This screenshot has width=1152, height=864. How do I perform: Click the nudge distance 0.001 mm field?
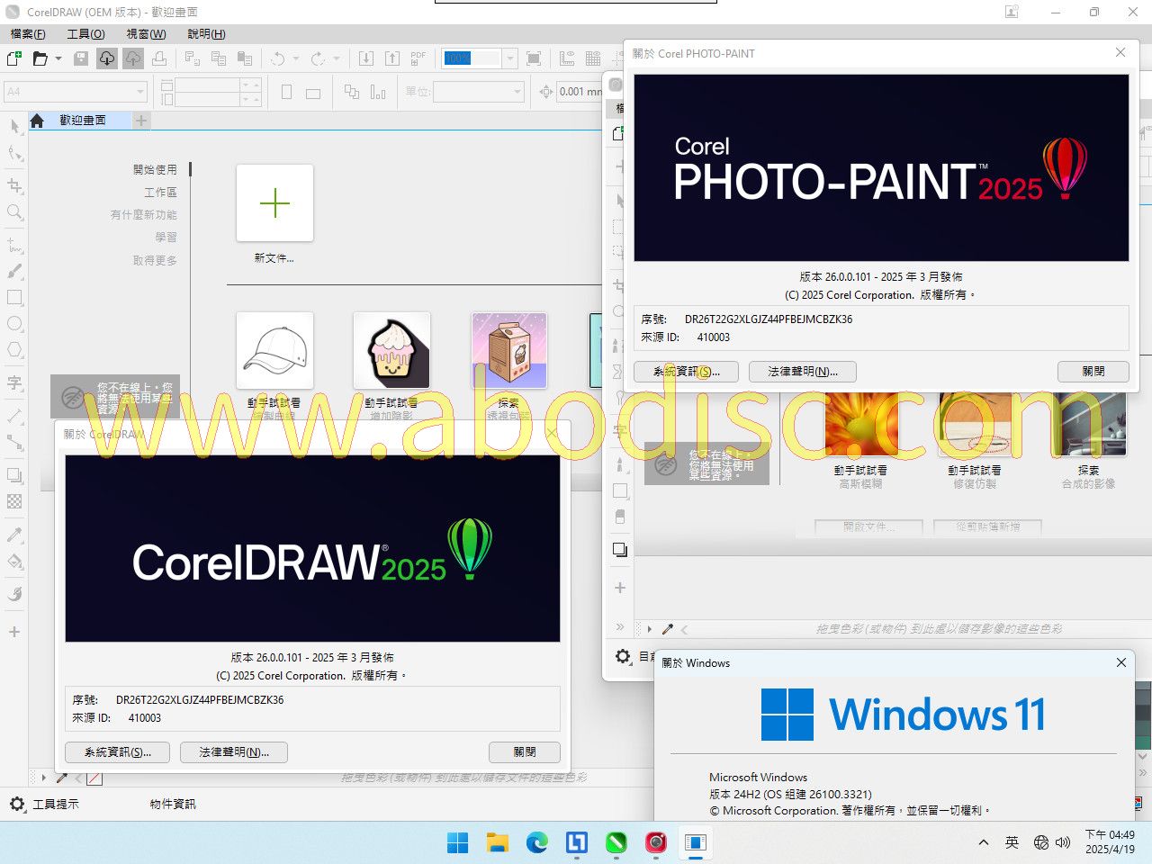[580, 92]
